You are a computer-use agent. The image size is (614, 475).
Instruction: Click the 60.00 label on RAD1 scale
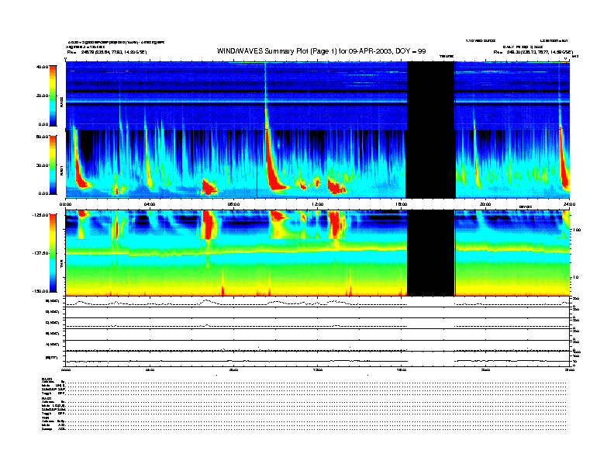(42, 137)
